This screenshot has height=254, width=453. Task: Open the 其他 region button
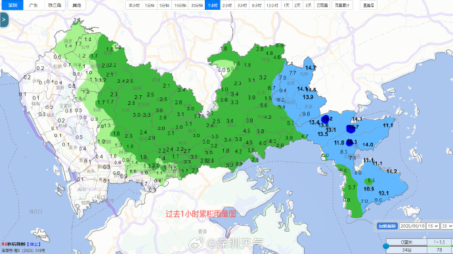pyautogui.click(x=77, y=5)
